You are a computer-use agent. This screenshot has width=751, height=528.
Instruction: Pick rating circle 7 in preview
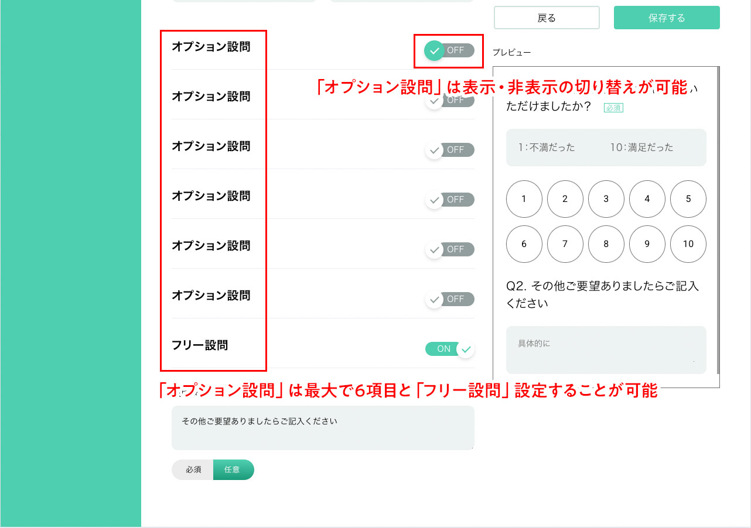point(565,244)
